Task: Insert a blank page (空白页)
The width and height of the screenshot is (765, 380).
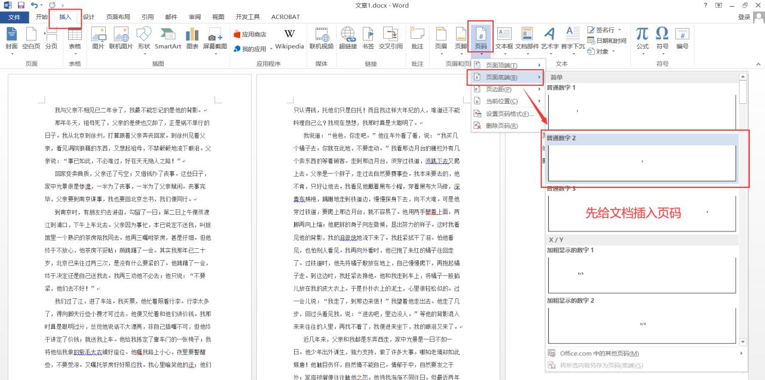Action: [x=31, y=39]
